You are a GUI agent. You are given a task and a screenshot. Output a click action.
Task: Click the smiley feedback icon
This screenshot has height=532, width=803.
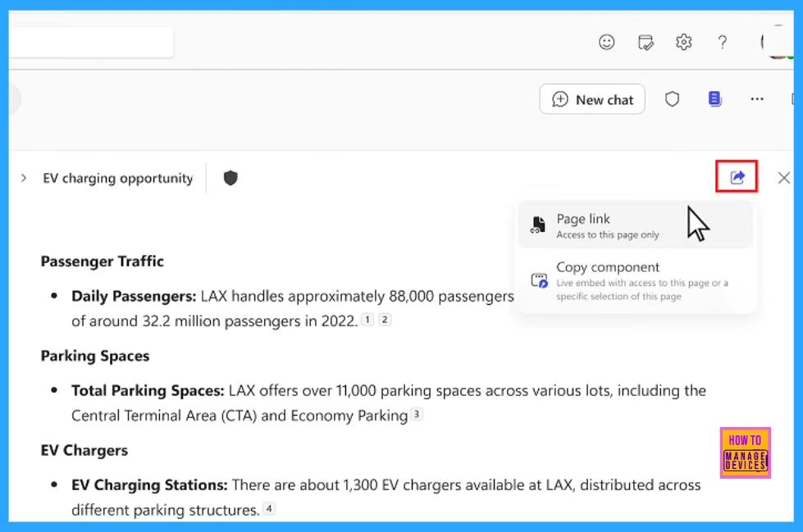coord(606,42)
